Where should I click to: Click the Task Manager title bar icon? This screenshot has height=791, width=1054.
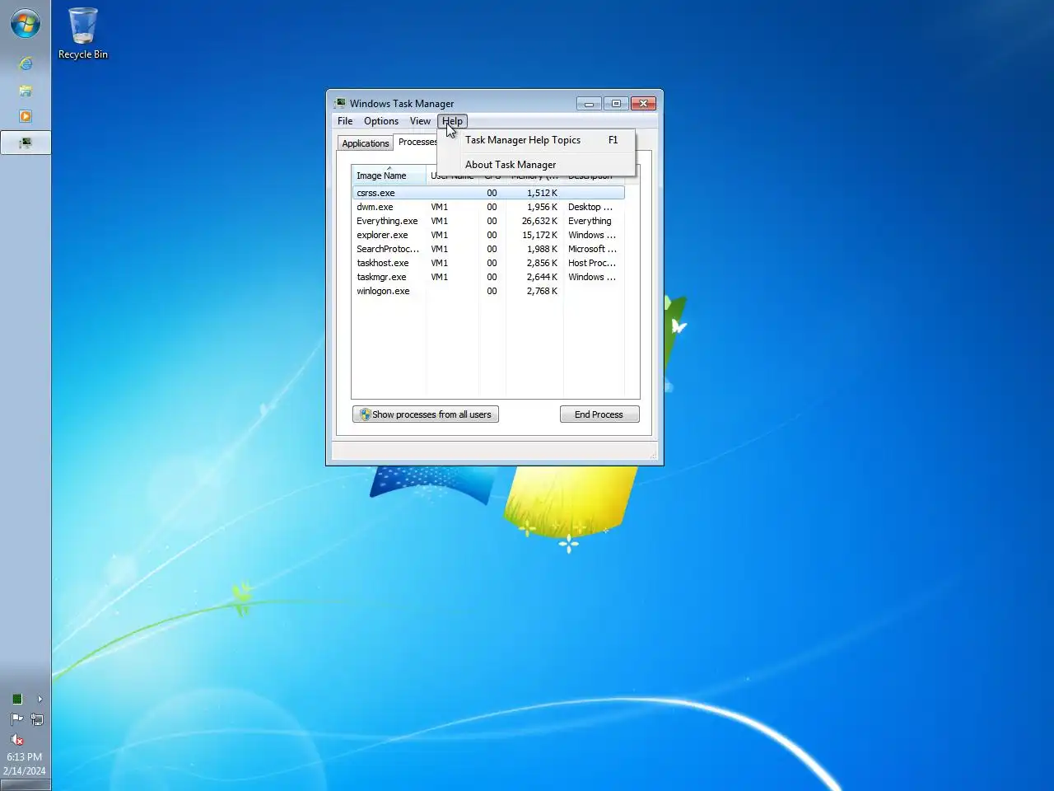[x=340, y=103]
